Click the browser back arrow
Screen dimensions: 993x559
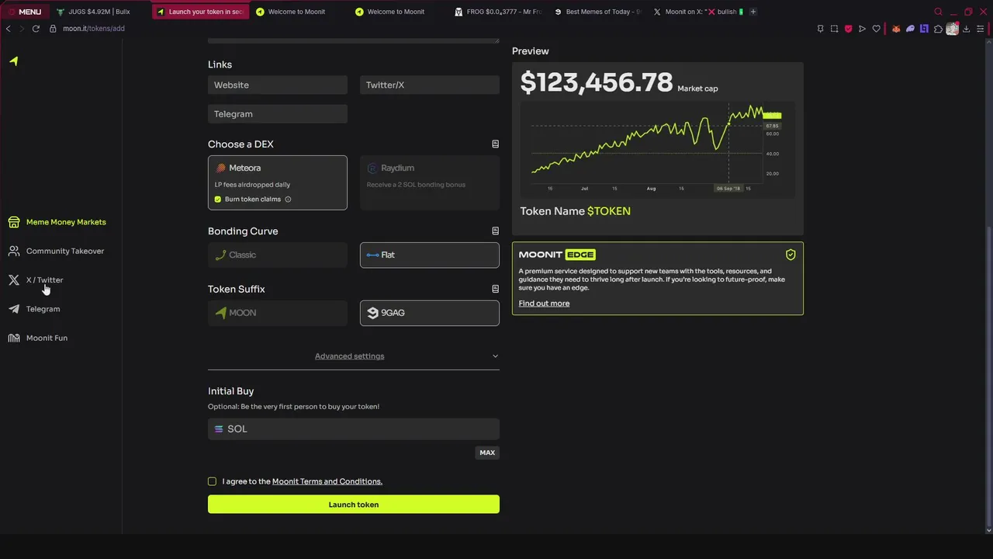point(9,29)
